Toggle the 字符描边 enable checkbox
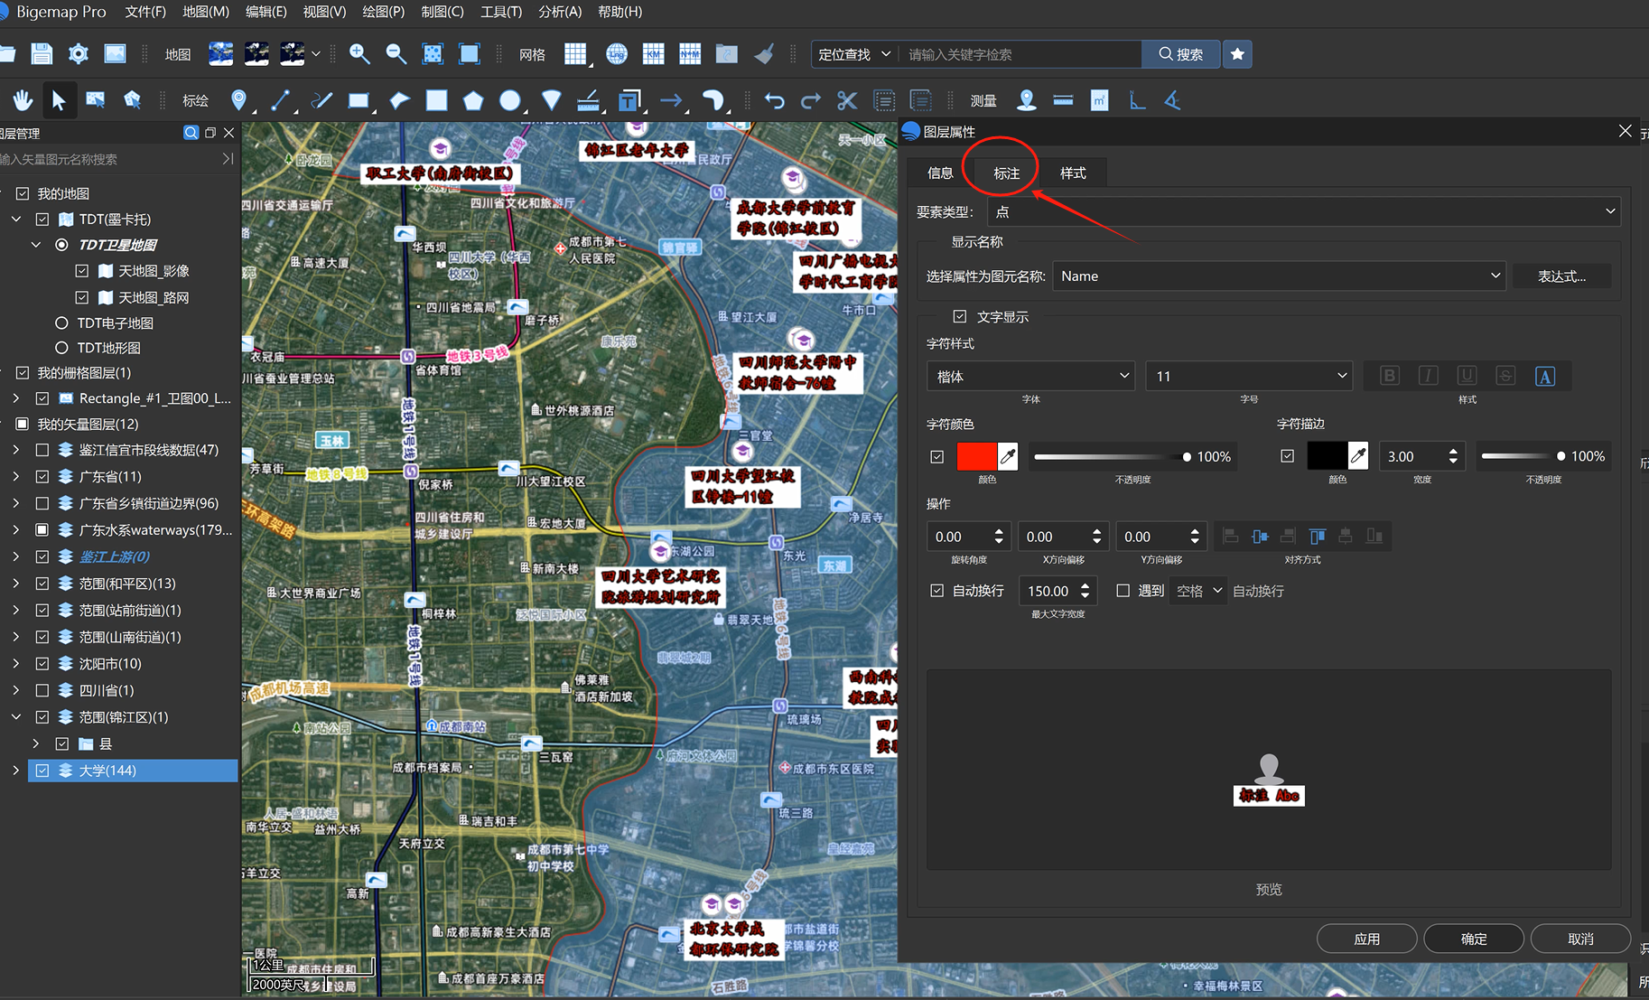The width and height of the screenshot is (1649, 1000). click(x=1288, y=456)
